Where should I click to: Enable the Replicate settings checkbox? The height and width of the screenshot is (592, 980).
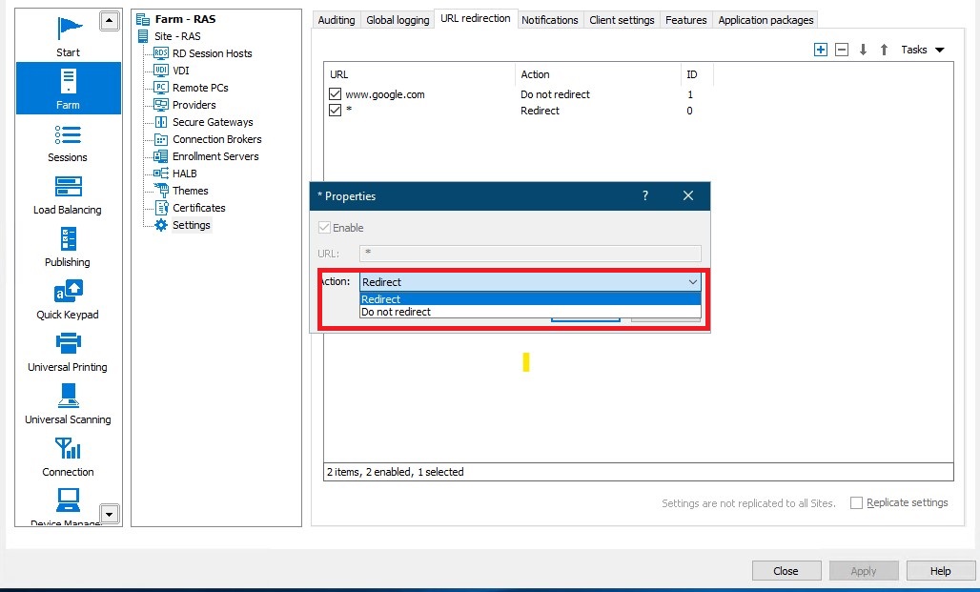(x=856, y=502)
